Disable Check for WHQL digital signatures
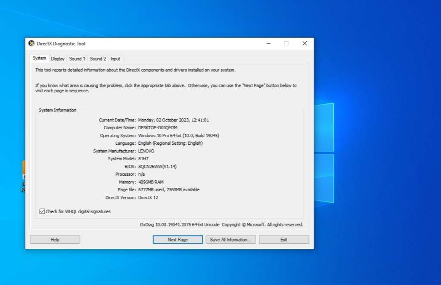The image size is (441, 285). pos(42,211)
